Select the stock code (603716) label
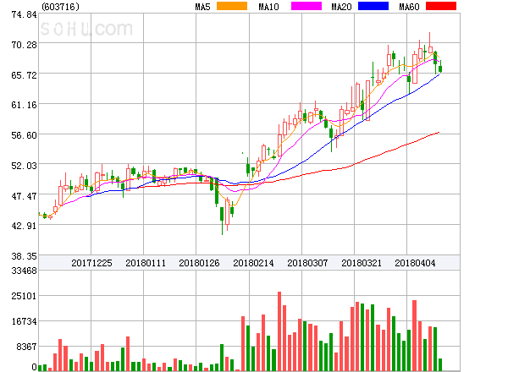Screen dimensions: 508x372 pyautogui.click(x=61, y=7)
